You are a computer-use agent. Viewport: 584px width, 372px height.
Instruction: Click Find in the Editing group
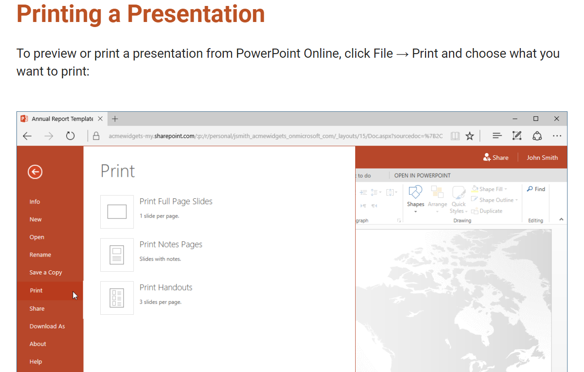tap(536, 189)
